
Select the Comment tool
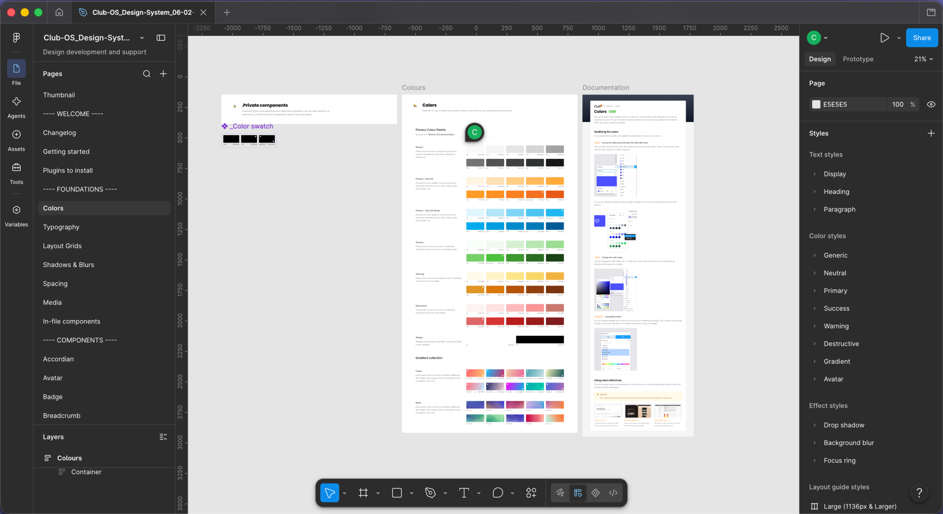[497, 493]
